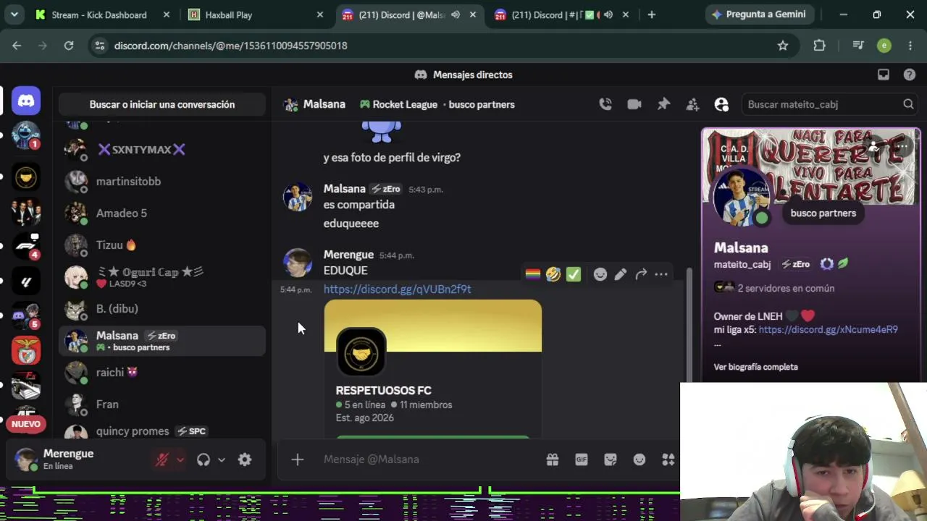Screen dimensions: 927x521
Task: Open the GIF picker
Action: click(582, 459)
